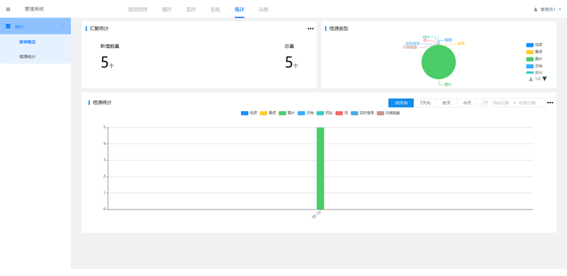Select the 30天内 range button
The width and height of the screenshot is (567, 276).
click(x=401, y=103)
